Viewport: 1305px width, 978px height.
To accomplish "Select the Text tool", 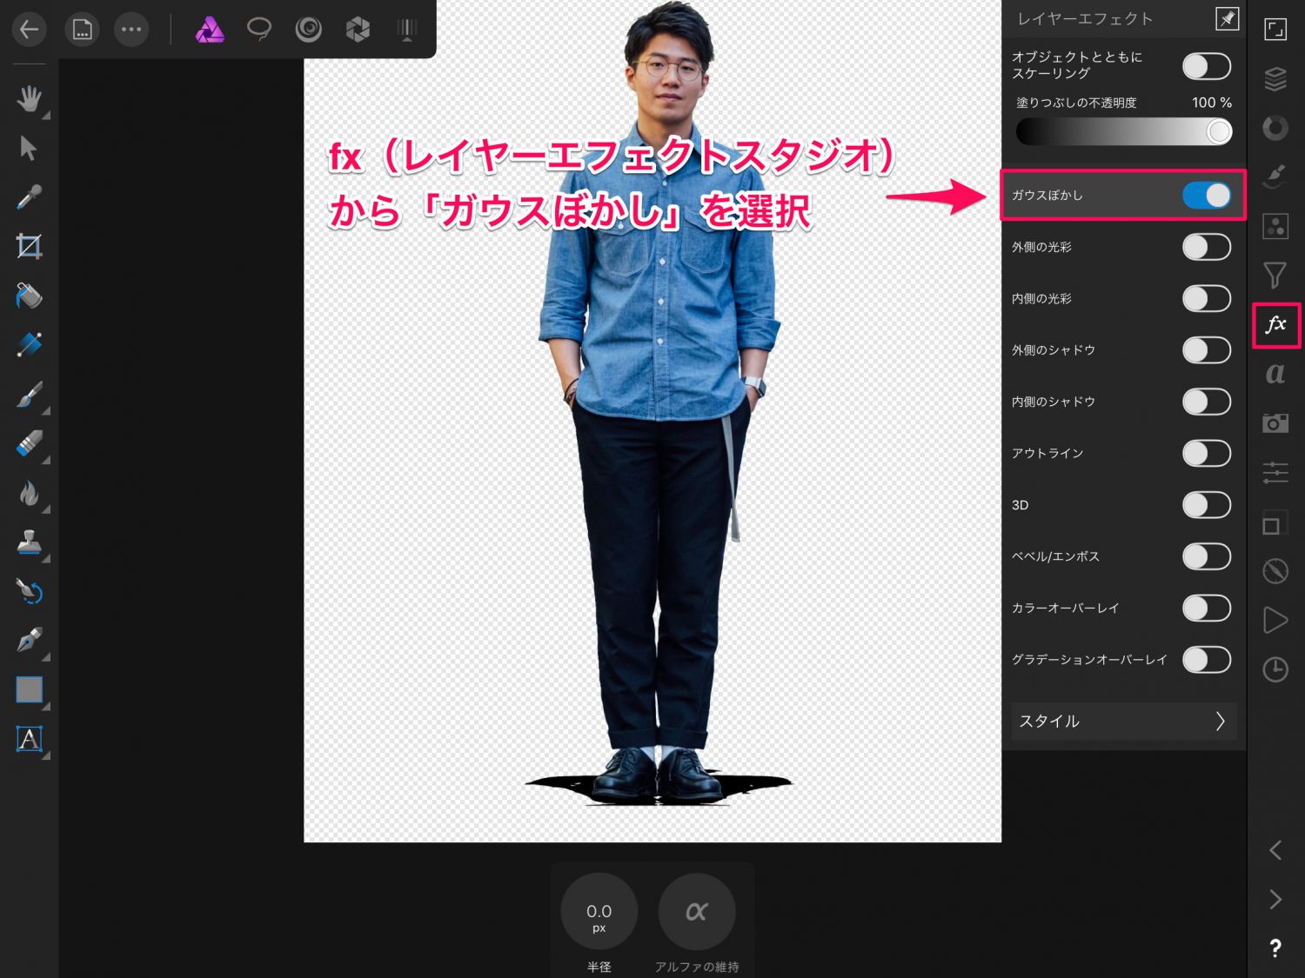I will pyautogui.click(x=29, y=739).
